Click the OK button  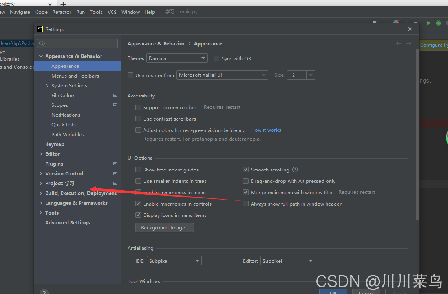point(333,292)
